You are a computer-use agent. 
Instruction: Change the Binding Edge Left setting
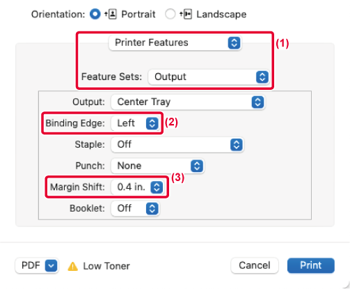tap(135, 123)
